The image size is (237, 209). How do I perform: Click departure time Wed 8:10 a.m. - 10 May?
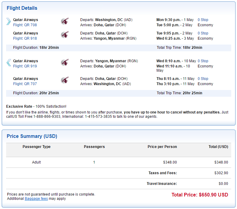pos(176,61)
